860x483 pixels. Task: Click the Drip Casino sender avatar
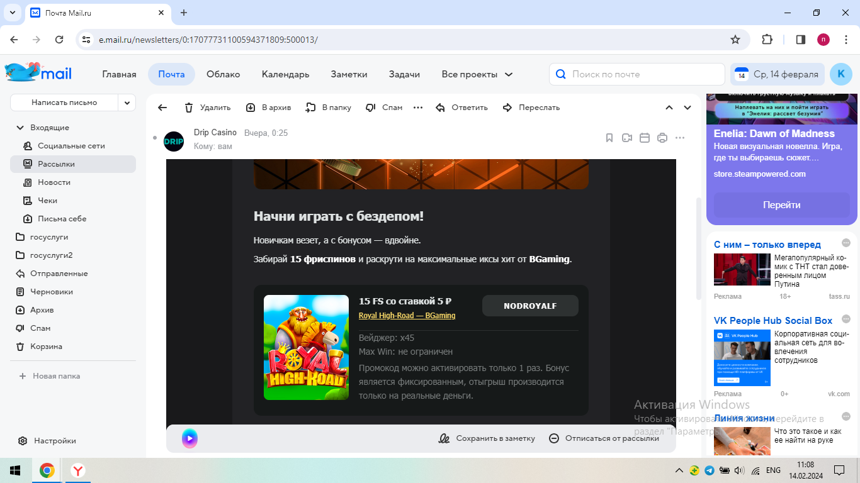click(x=174, y=142)
